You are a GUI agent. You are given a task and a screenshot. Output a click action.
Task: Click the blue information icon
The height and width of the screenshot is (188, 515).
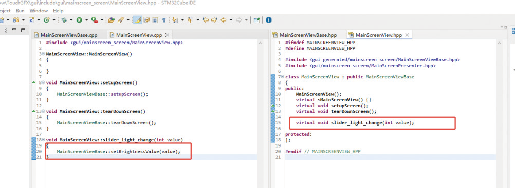(269, 20)
